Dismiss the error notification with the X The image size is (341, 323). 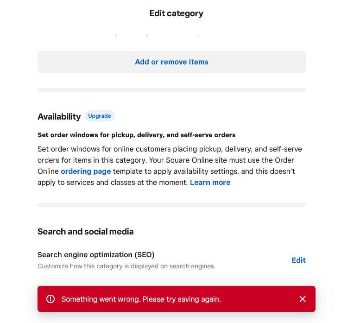[303, 299]
